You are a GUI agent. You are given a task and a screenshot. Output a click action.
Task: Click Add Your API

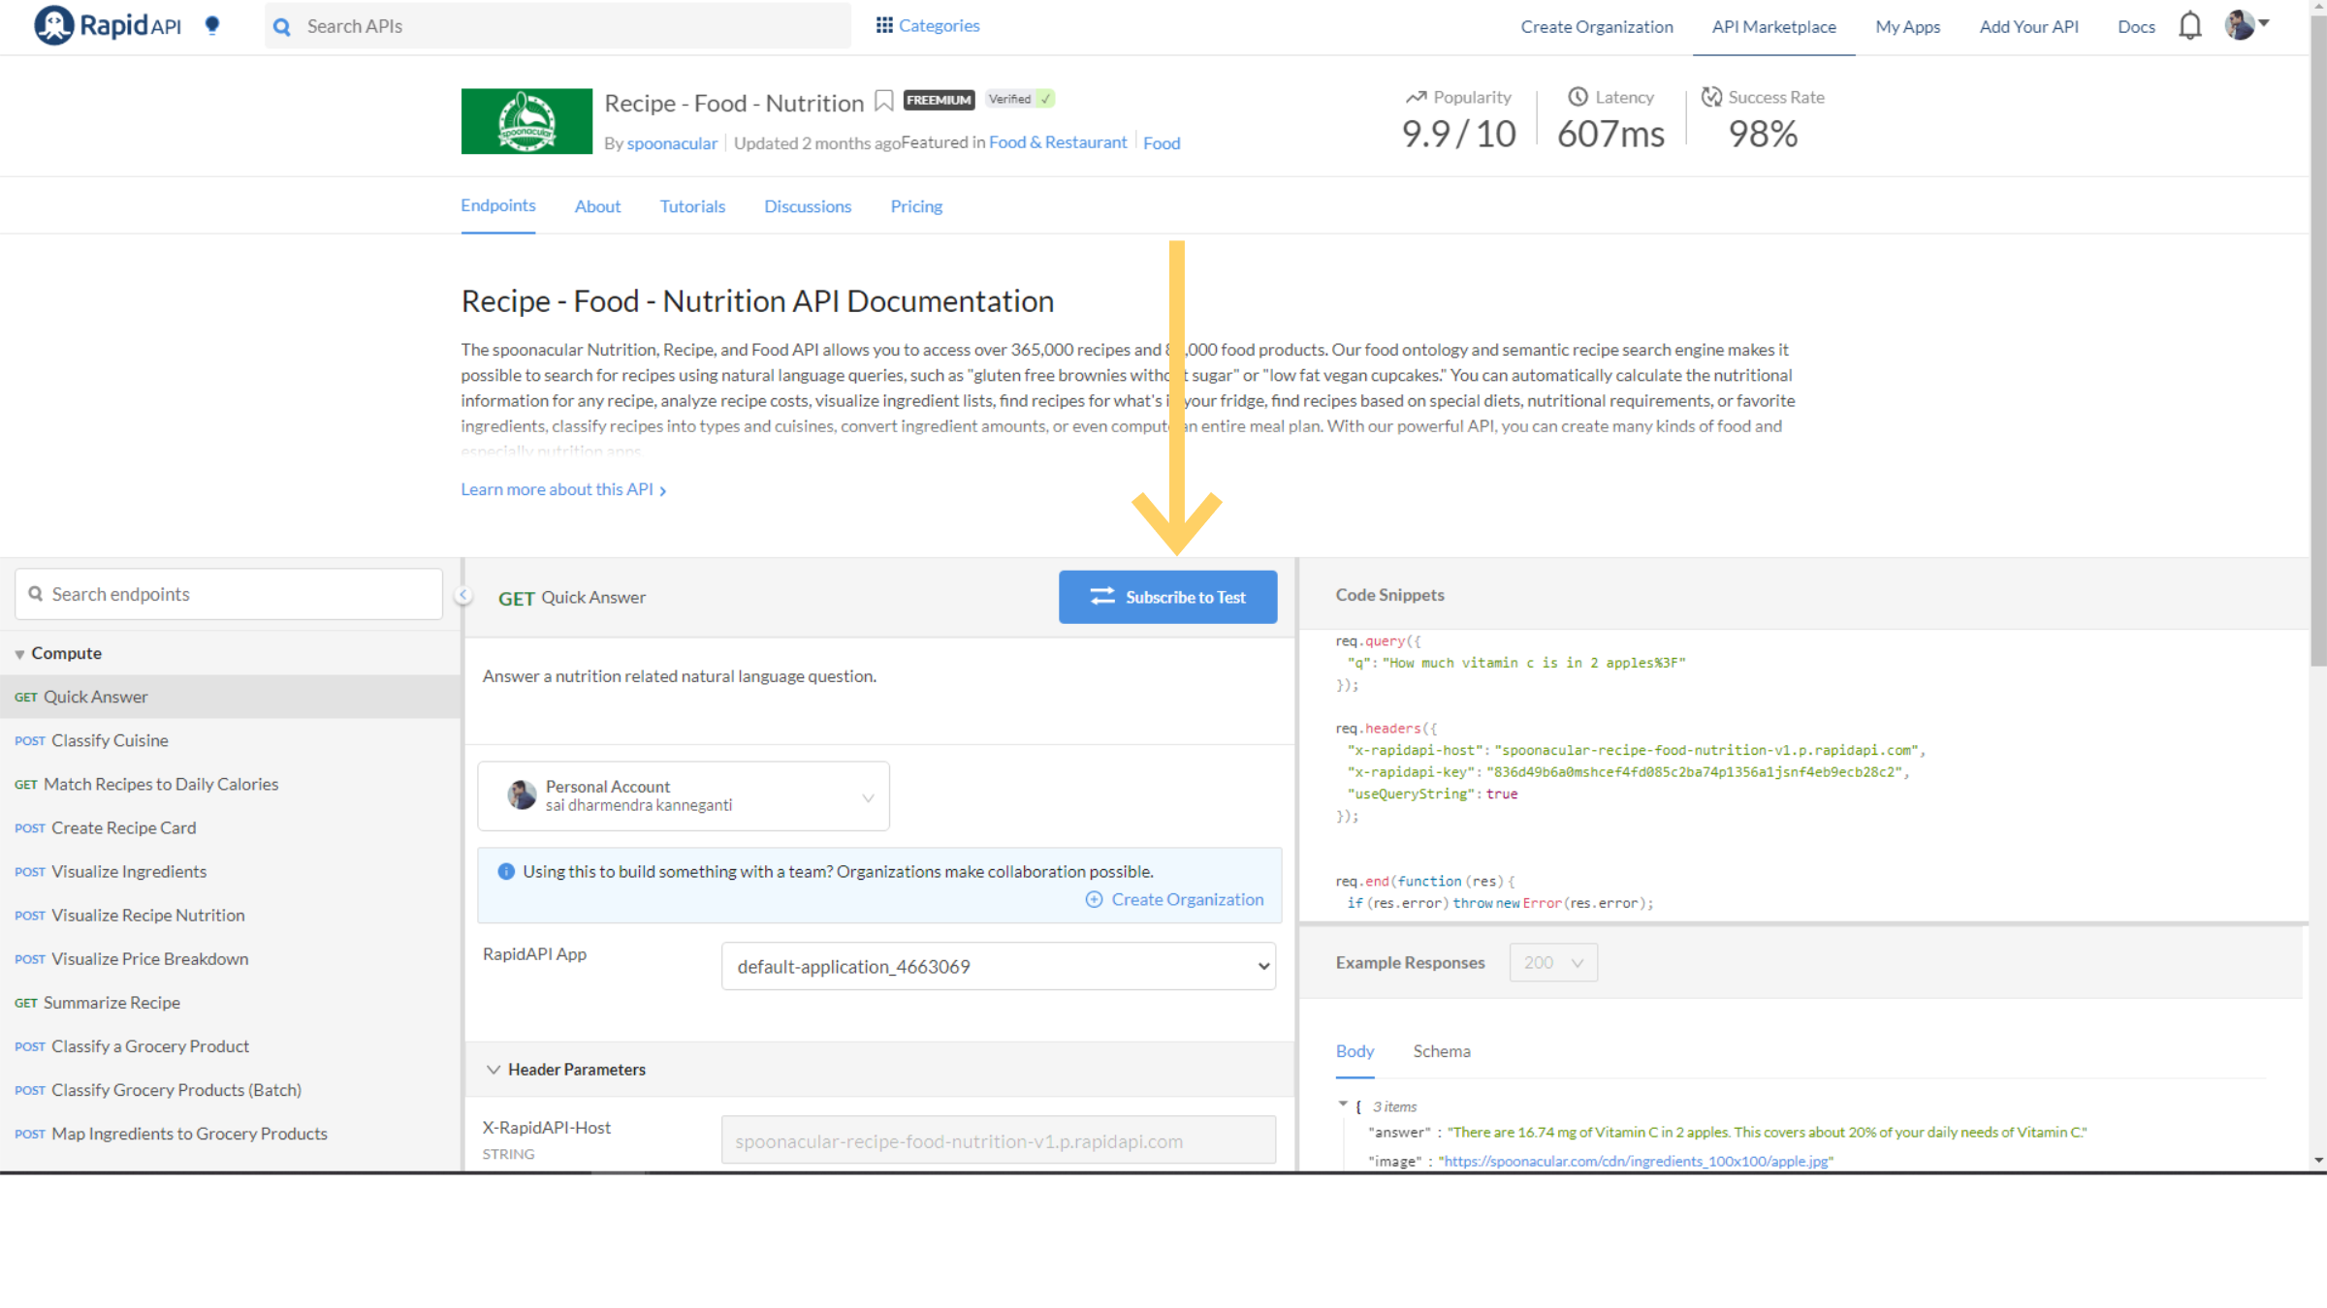[x=2028, y=27]
